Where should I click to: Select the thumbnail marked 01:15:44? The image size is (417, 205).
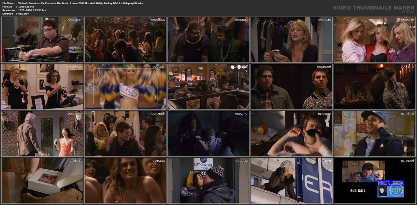coord(125,181)
